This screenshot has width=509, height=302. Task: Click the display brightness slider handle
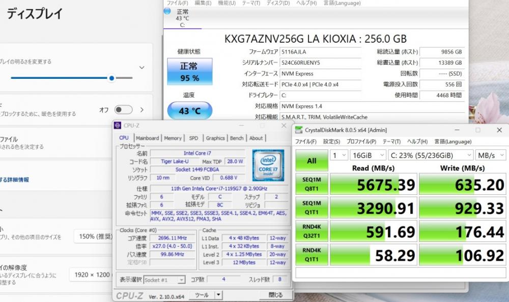[111, 78]
